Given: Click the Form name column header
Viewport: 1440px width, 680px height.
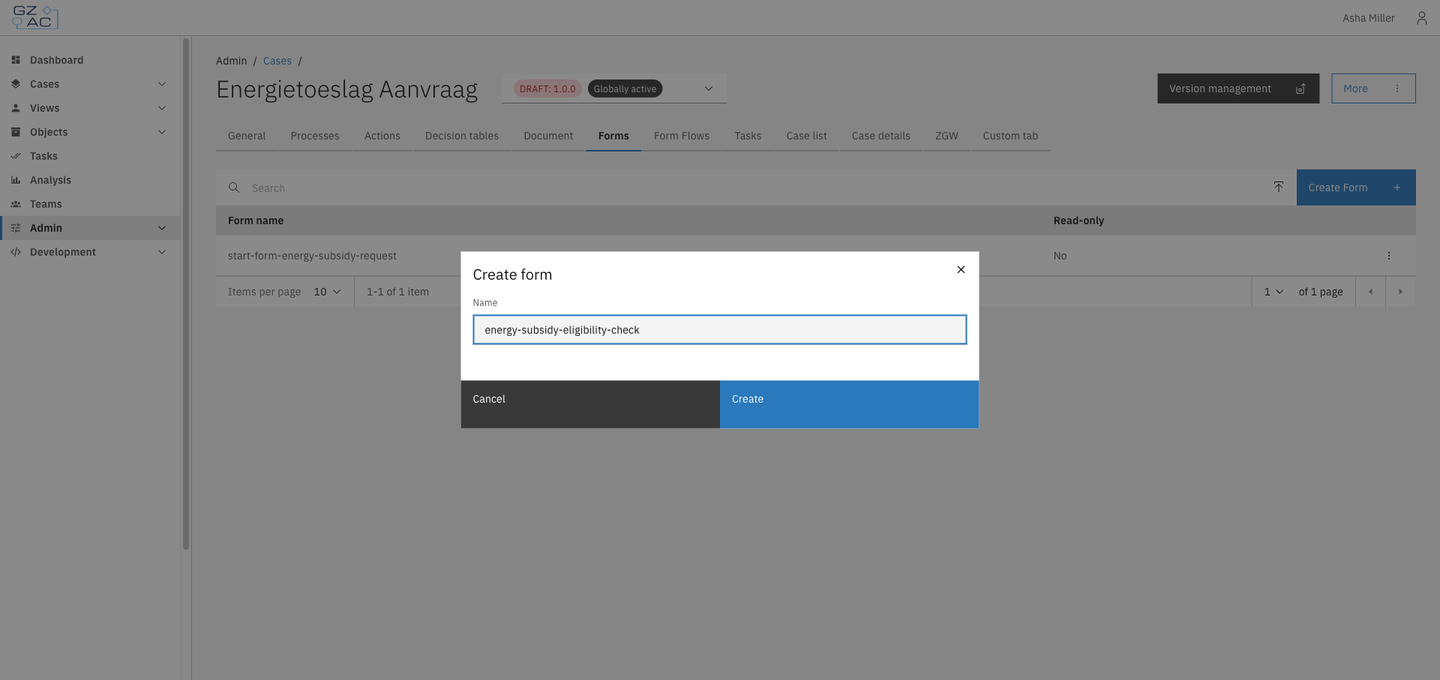Looking at the screenshot, I should click(256, 220).
